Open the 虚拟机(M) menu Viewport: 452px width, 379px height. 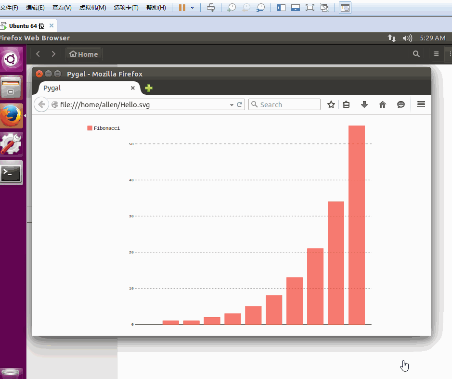pyautogui.click(x=92, y=8)
